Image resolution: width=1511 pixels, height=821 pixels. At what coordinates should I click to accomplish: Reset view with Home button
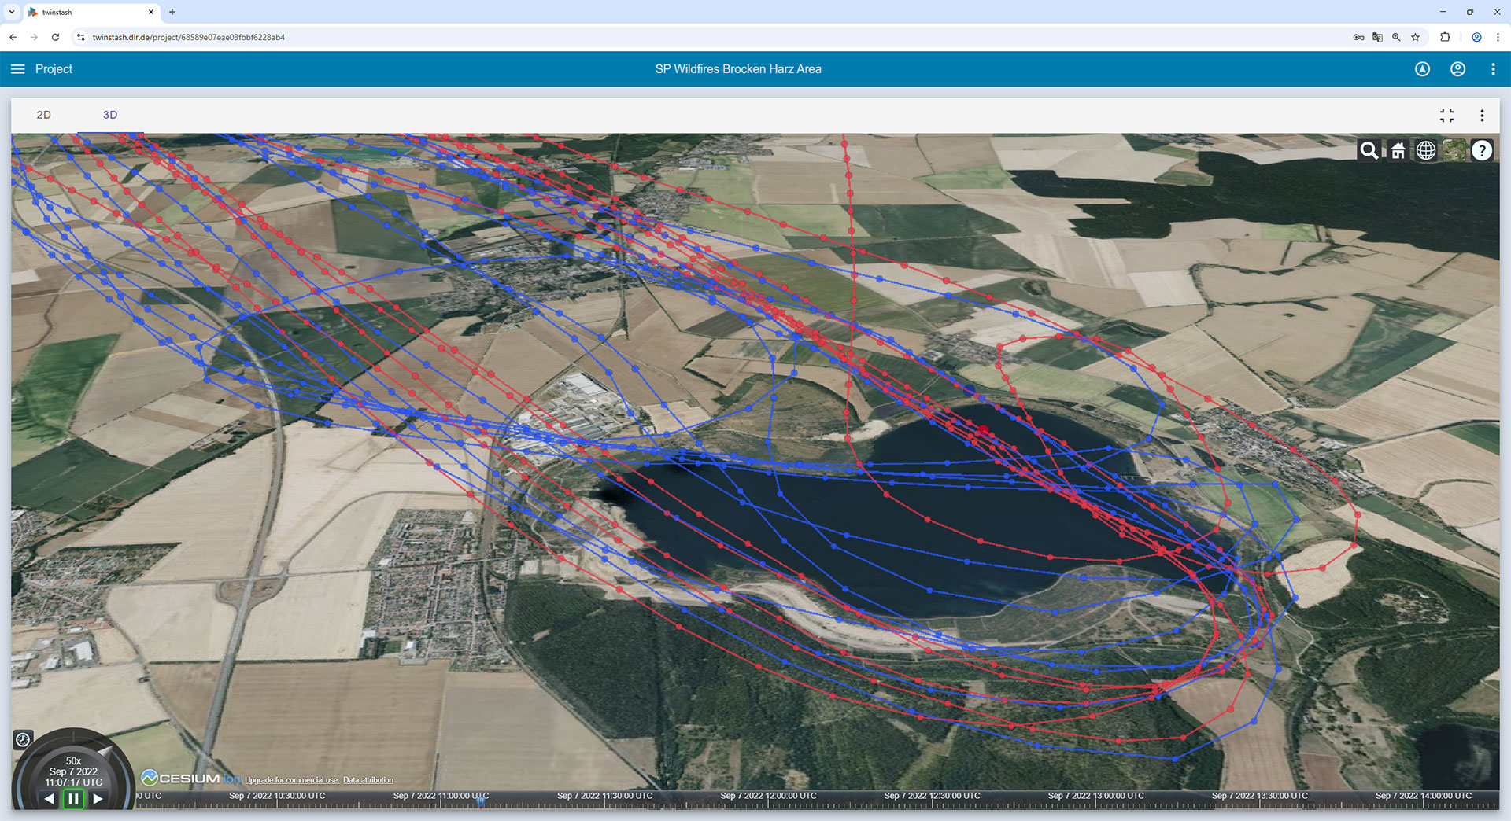pyautogui.click(x=1398, y=150)
